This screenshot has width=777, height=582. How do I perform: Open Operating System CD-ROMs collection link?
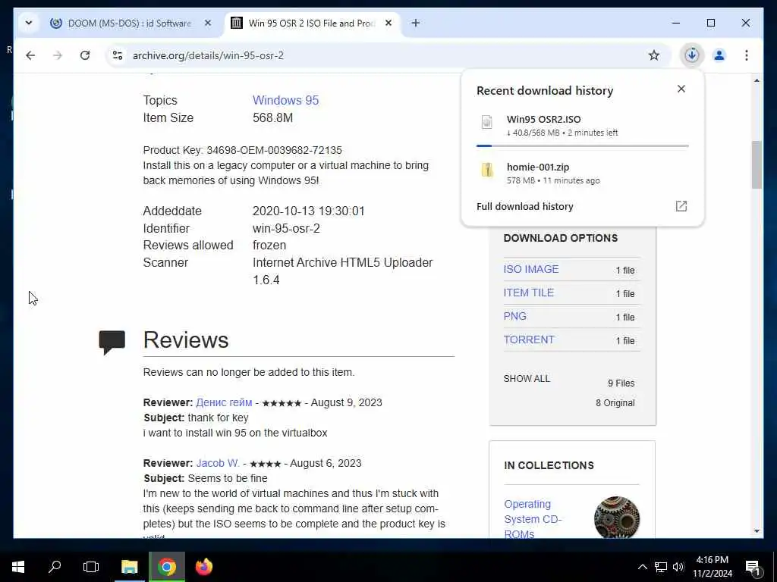[533, 519]
